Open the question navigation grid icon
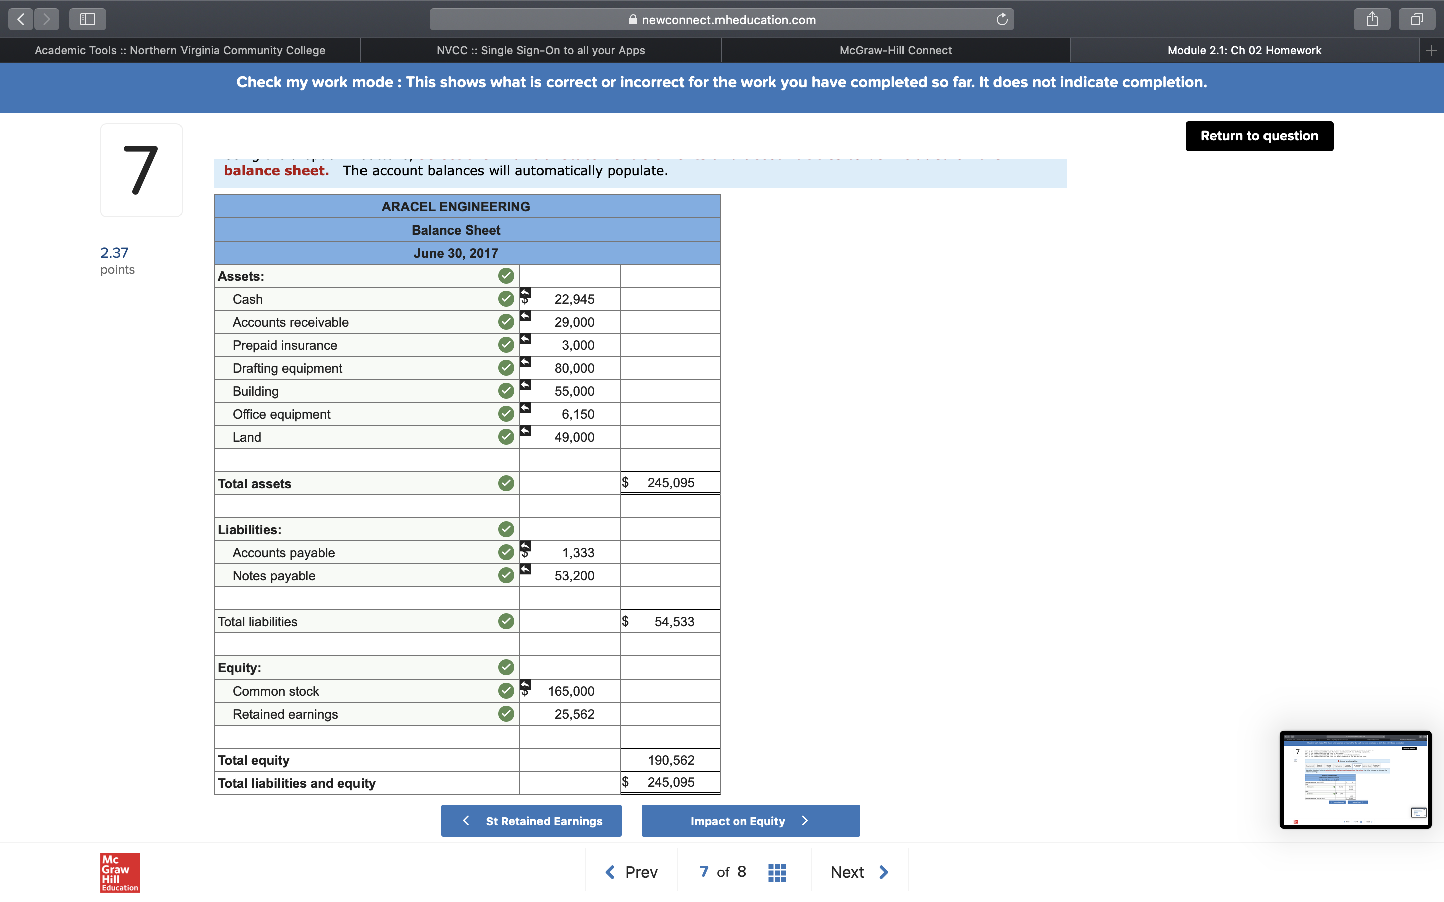The image size is (1444, 902). (x=776, y=871)
